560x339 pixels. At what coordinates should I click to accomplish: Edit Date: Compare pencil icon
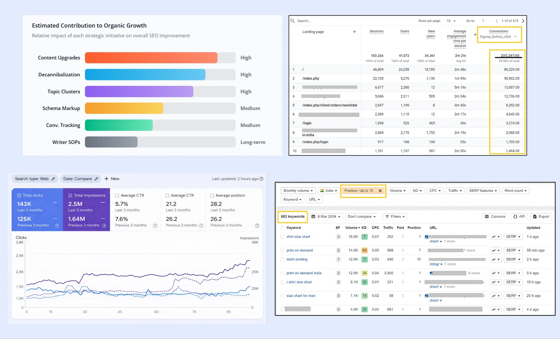point(96,179)
